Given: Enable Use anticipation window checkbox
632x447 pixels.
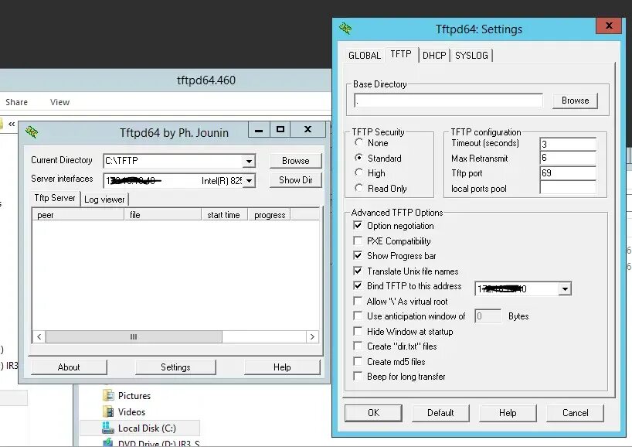Looking at the screenshot, I should (358, 316).
